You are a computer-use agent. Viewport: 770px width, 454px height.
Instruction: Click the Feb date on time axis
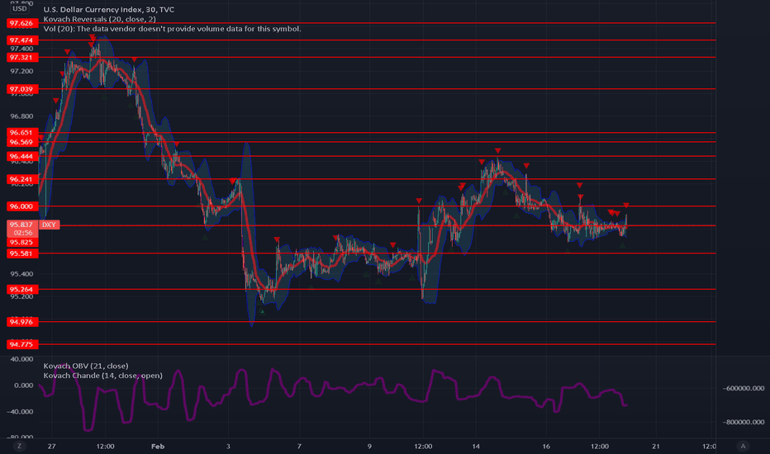(158, 446)
